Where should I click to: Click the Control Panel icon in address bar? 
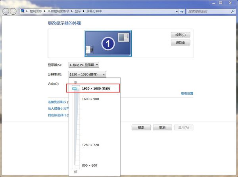pos(23,11)
